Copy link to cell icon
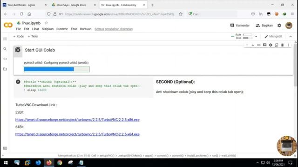 [259, 45]
